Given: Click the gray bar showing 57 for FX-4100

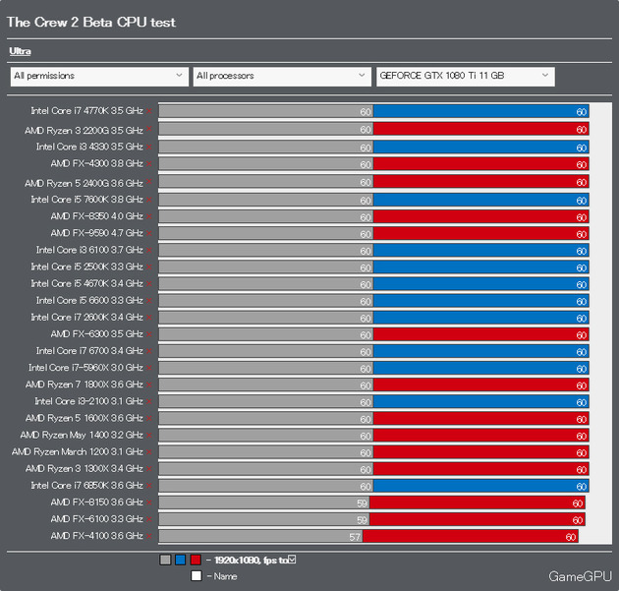Looking at the screenshot, I should pyautogui.click(x=260, y=537).
